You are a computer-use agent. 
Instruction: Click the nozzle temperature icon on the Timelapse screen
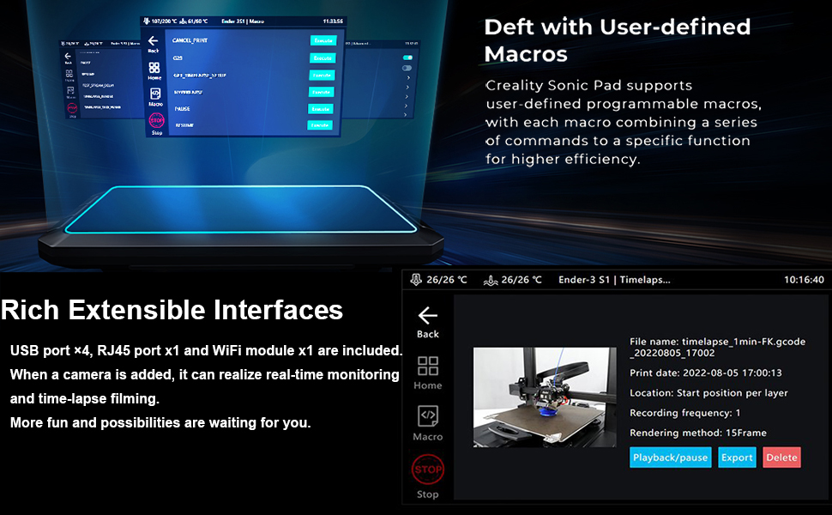pos(416,280)
